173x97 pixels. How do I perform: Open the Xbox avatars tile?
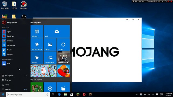[x=37, y=87]
